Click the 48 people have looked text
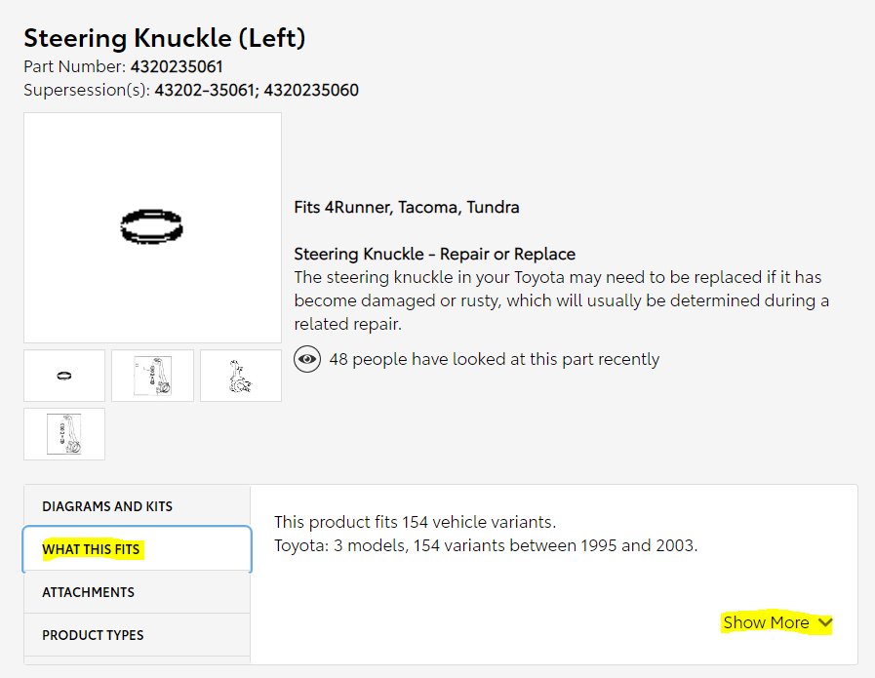 (x=495, y=359)
